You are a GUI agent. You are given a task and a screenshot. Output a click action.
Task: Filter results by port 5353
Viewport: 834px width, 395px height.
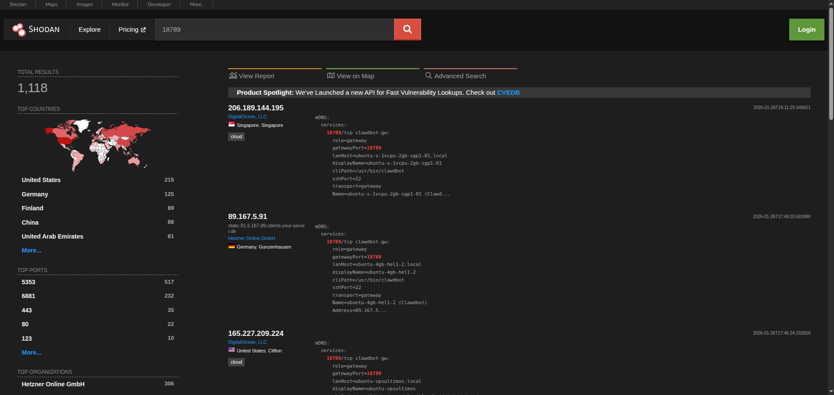pos(29,282)
